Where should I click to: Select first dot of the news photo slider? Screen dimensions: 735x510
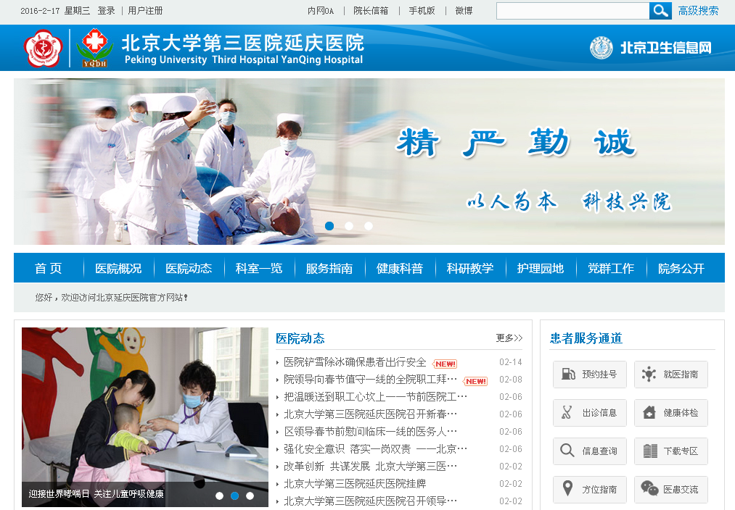(x=219, y=496)
